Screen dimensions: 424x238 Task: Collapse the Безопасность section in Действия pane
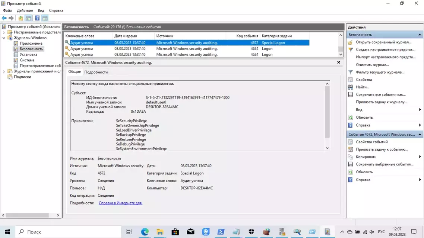pyautogui.click(x=420, y=35)
